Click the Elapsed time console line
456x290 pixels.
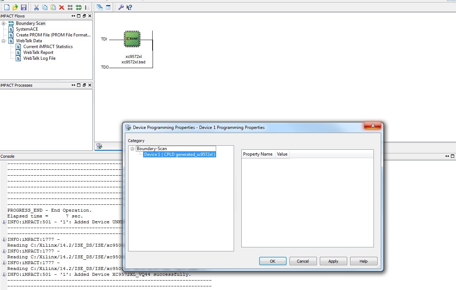[x=45, y=216]
